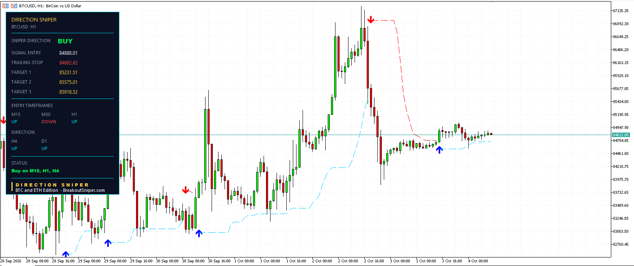
Task: Select the red arrow at the chart's left edge
Action: pyautogui.click(x=3, y=120)
